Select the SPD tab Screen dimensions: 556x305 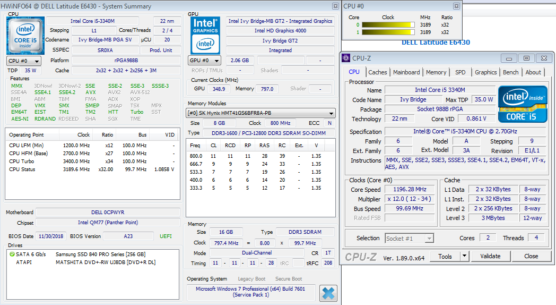click(461, 72)
